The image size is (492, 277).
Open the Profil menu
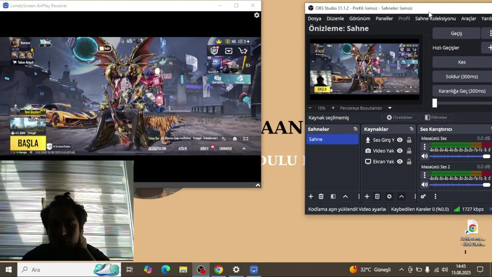click(404, 18)
